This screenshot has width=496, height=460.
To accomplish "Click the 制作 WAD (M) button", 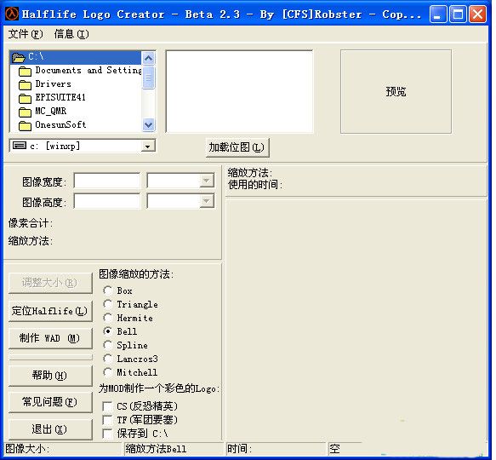I will click(x=50, y=338).
